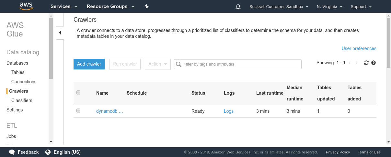Click the sidebar vertical scrollbar thumb
The width and height of the screenshot is (391, 157).
[51, 48]
